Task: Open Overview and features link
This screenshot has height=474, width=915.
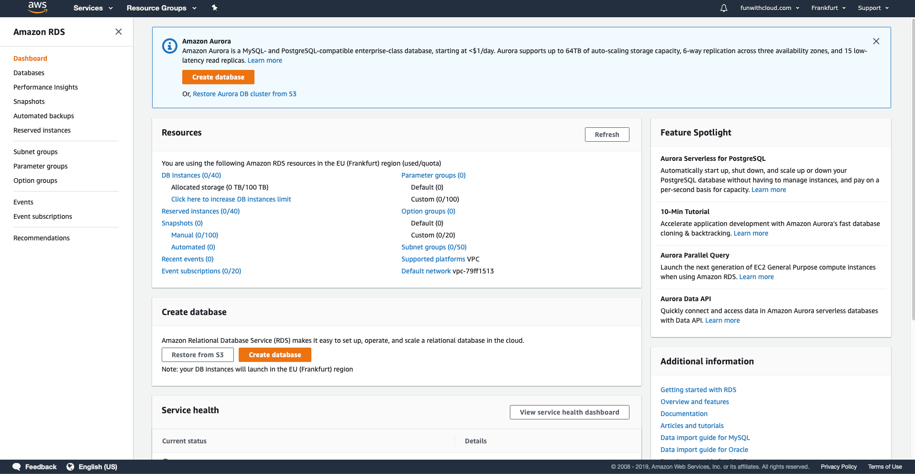Action: click(x=695, y=402)
